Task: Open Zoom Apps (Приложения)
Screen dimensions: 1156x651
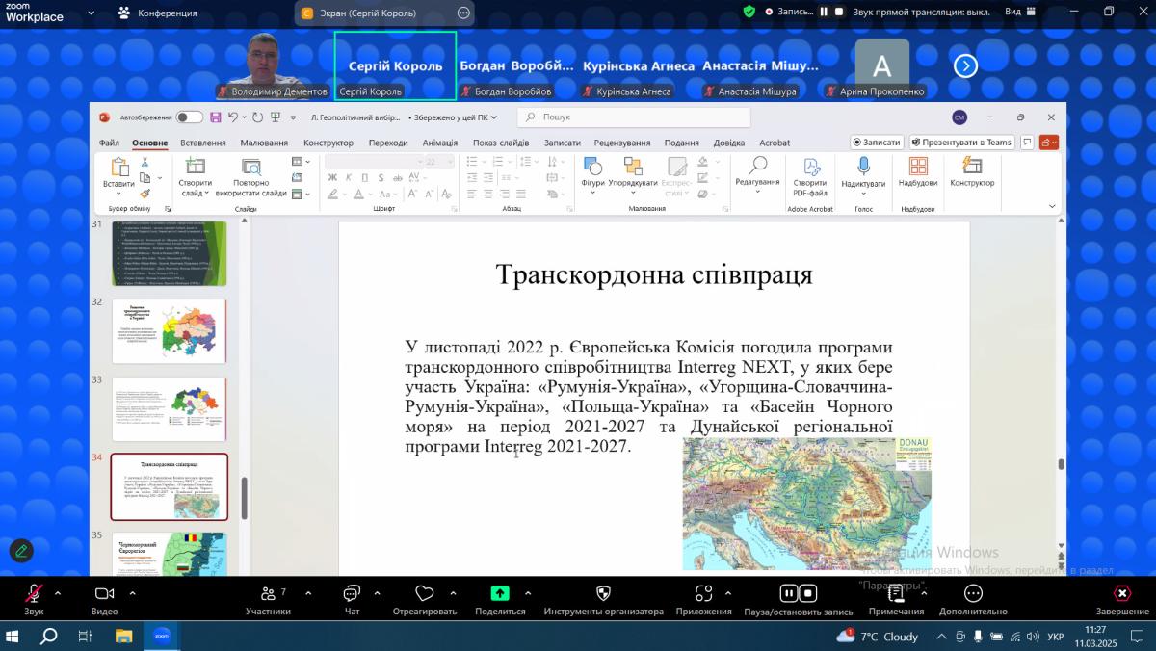Action: pos(703,594)
